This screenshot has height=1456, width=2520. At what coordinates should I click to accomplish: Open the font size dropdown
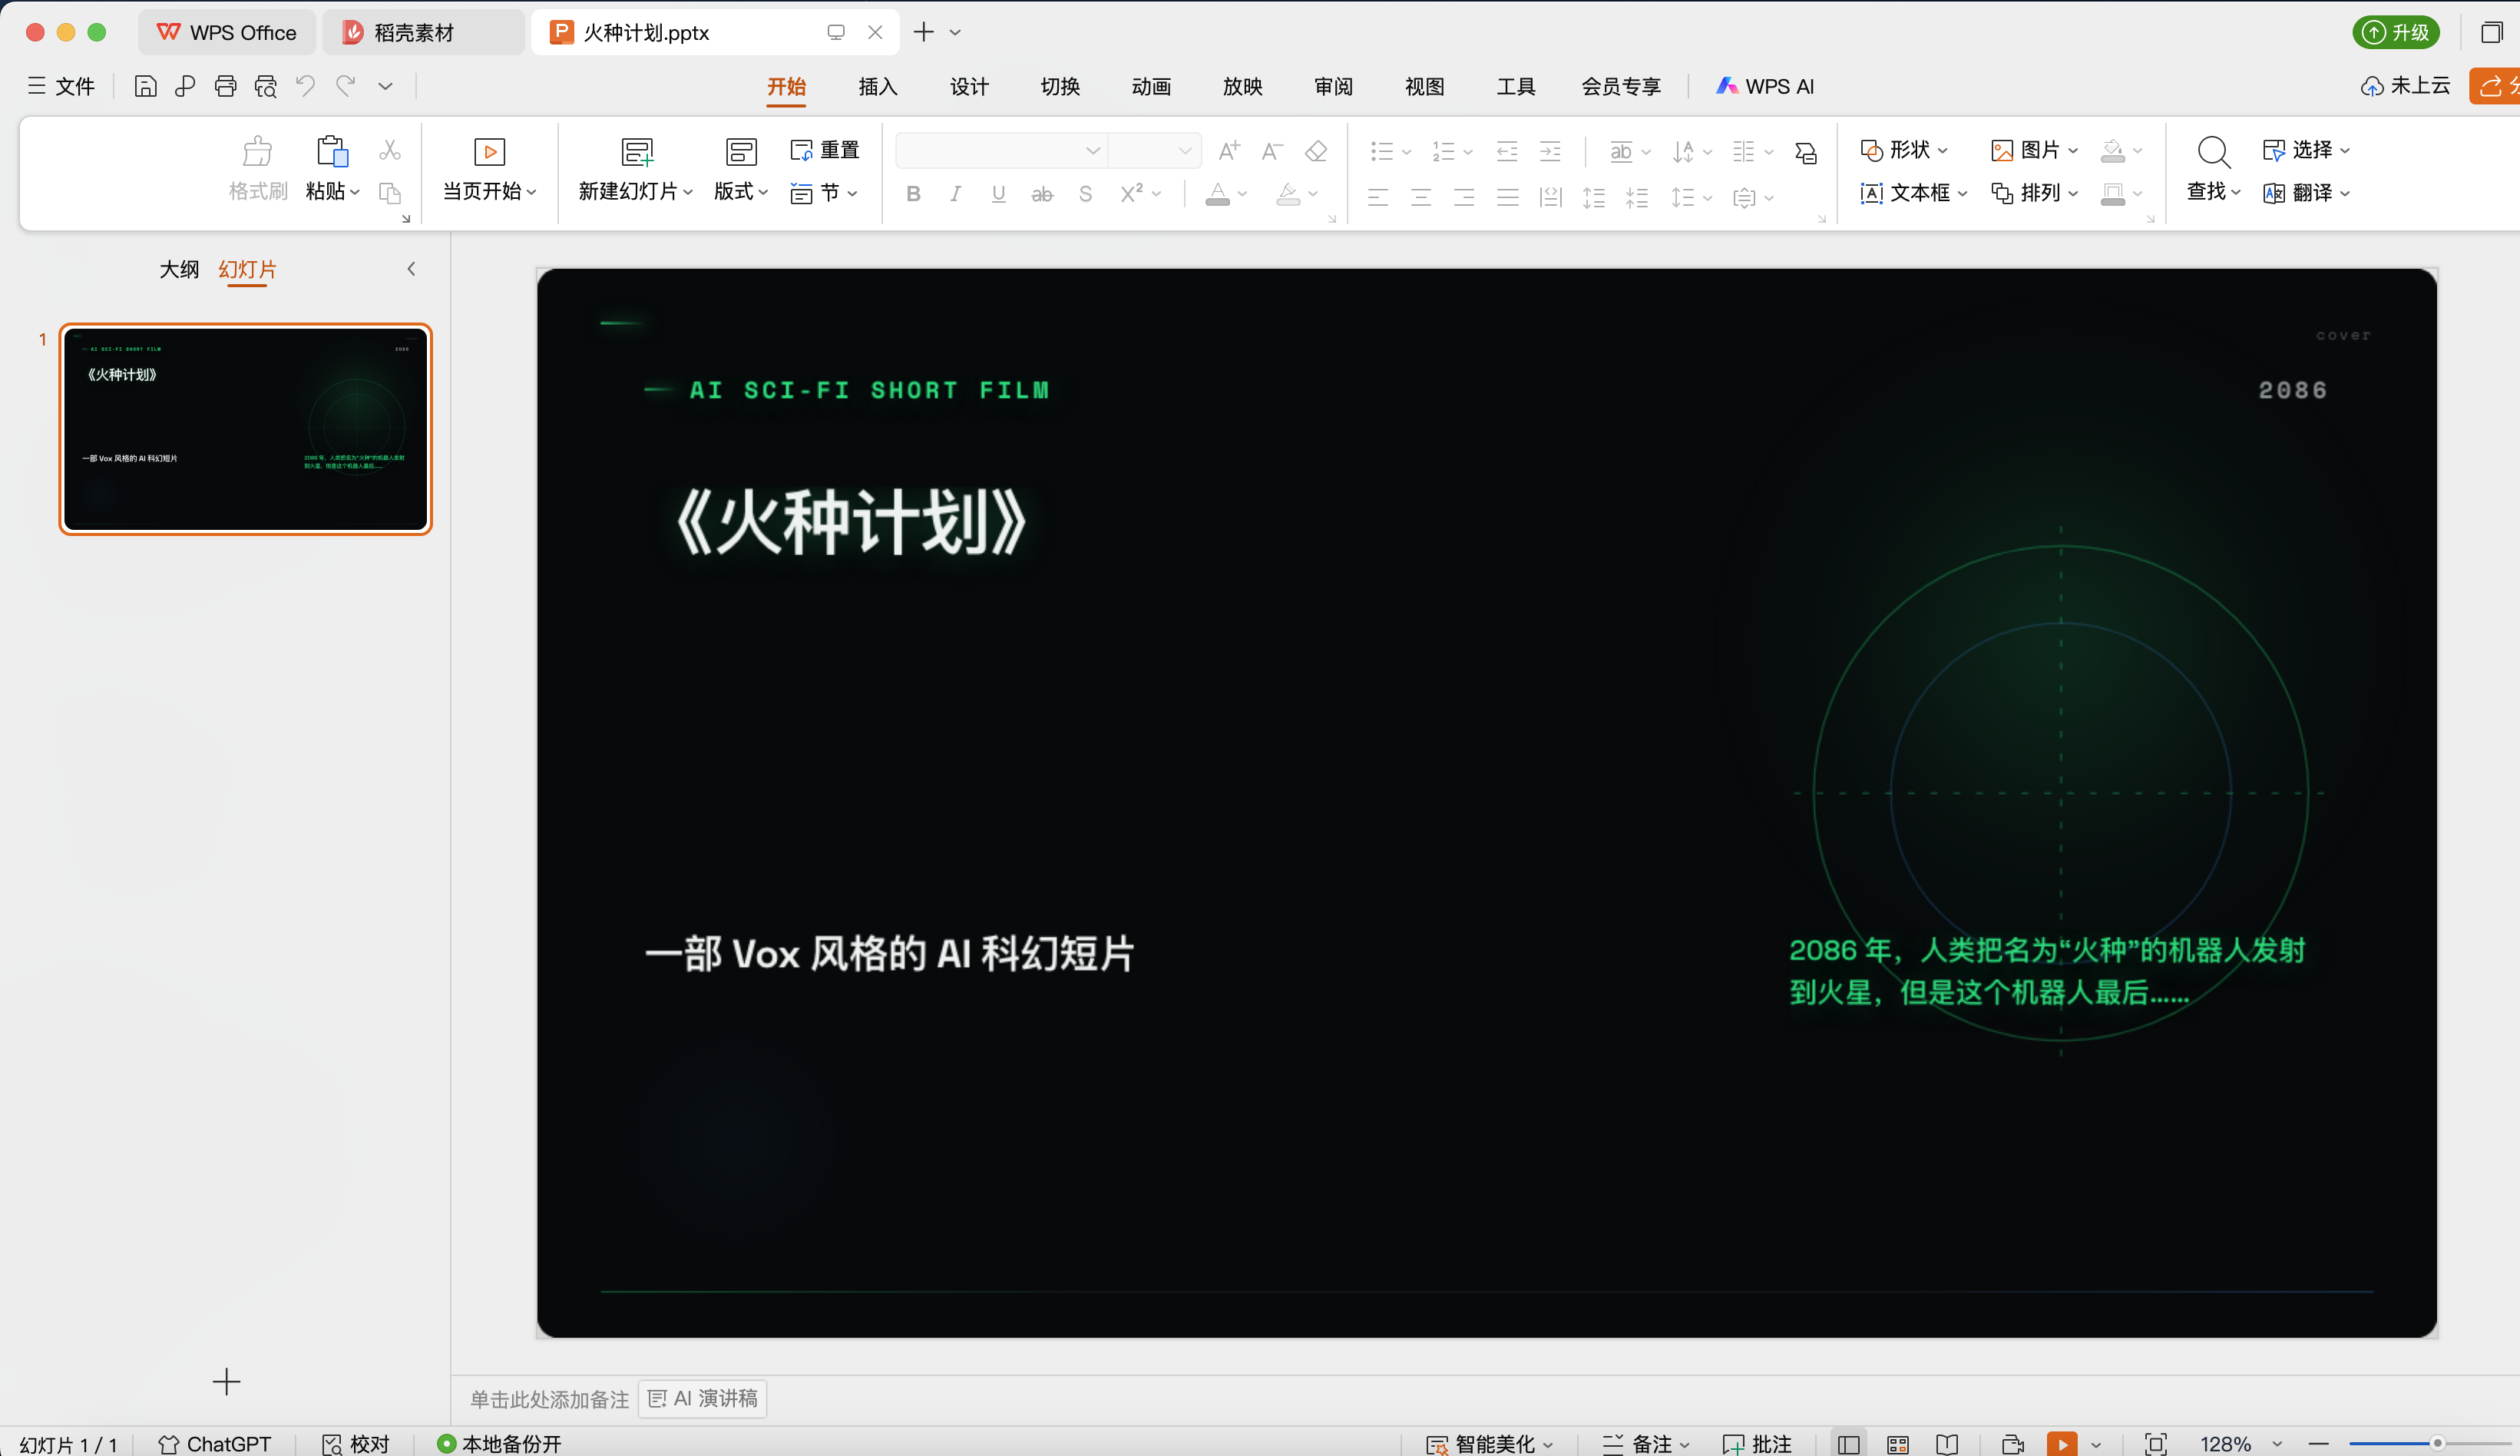[1185, 151]
